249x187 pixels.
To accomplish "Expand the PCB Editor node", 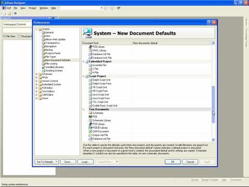I will [x=37, y=88].
